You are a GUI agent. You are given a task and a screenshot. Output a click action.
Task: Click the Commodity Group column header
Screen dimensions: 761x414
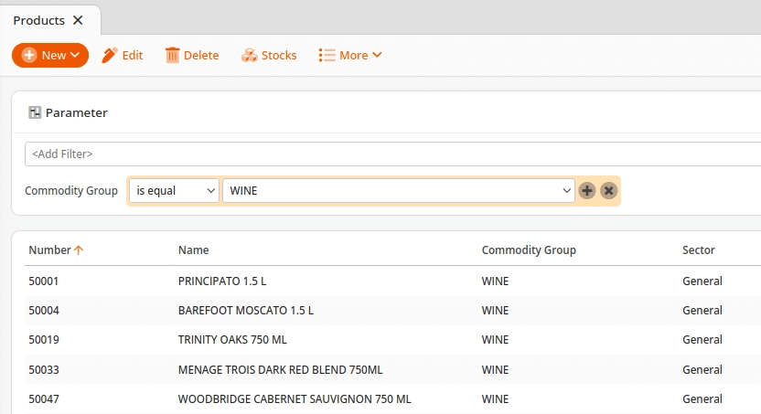(528, 249)
